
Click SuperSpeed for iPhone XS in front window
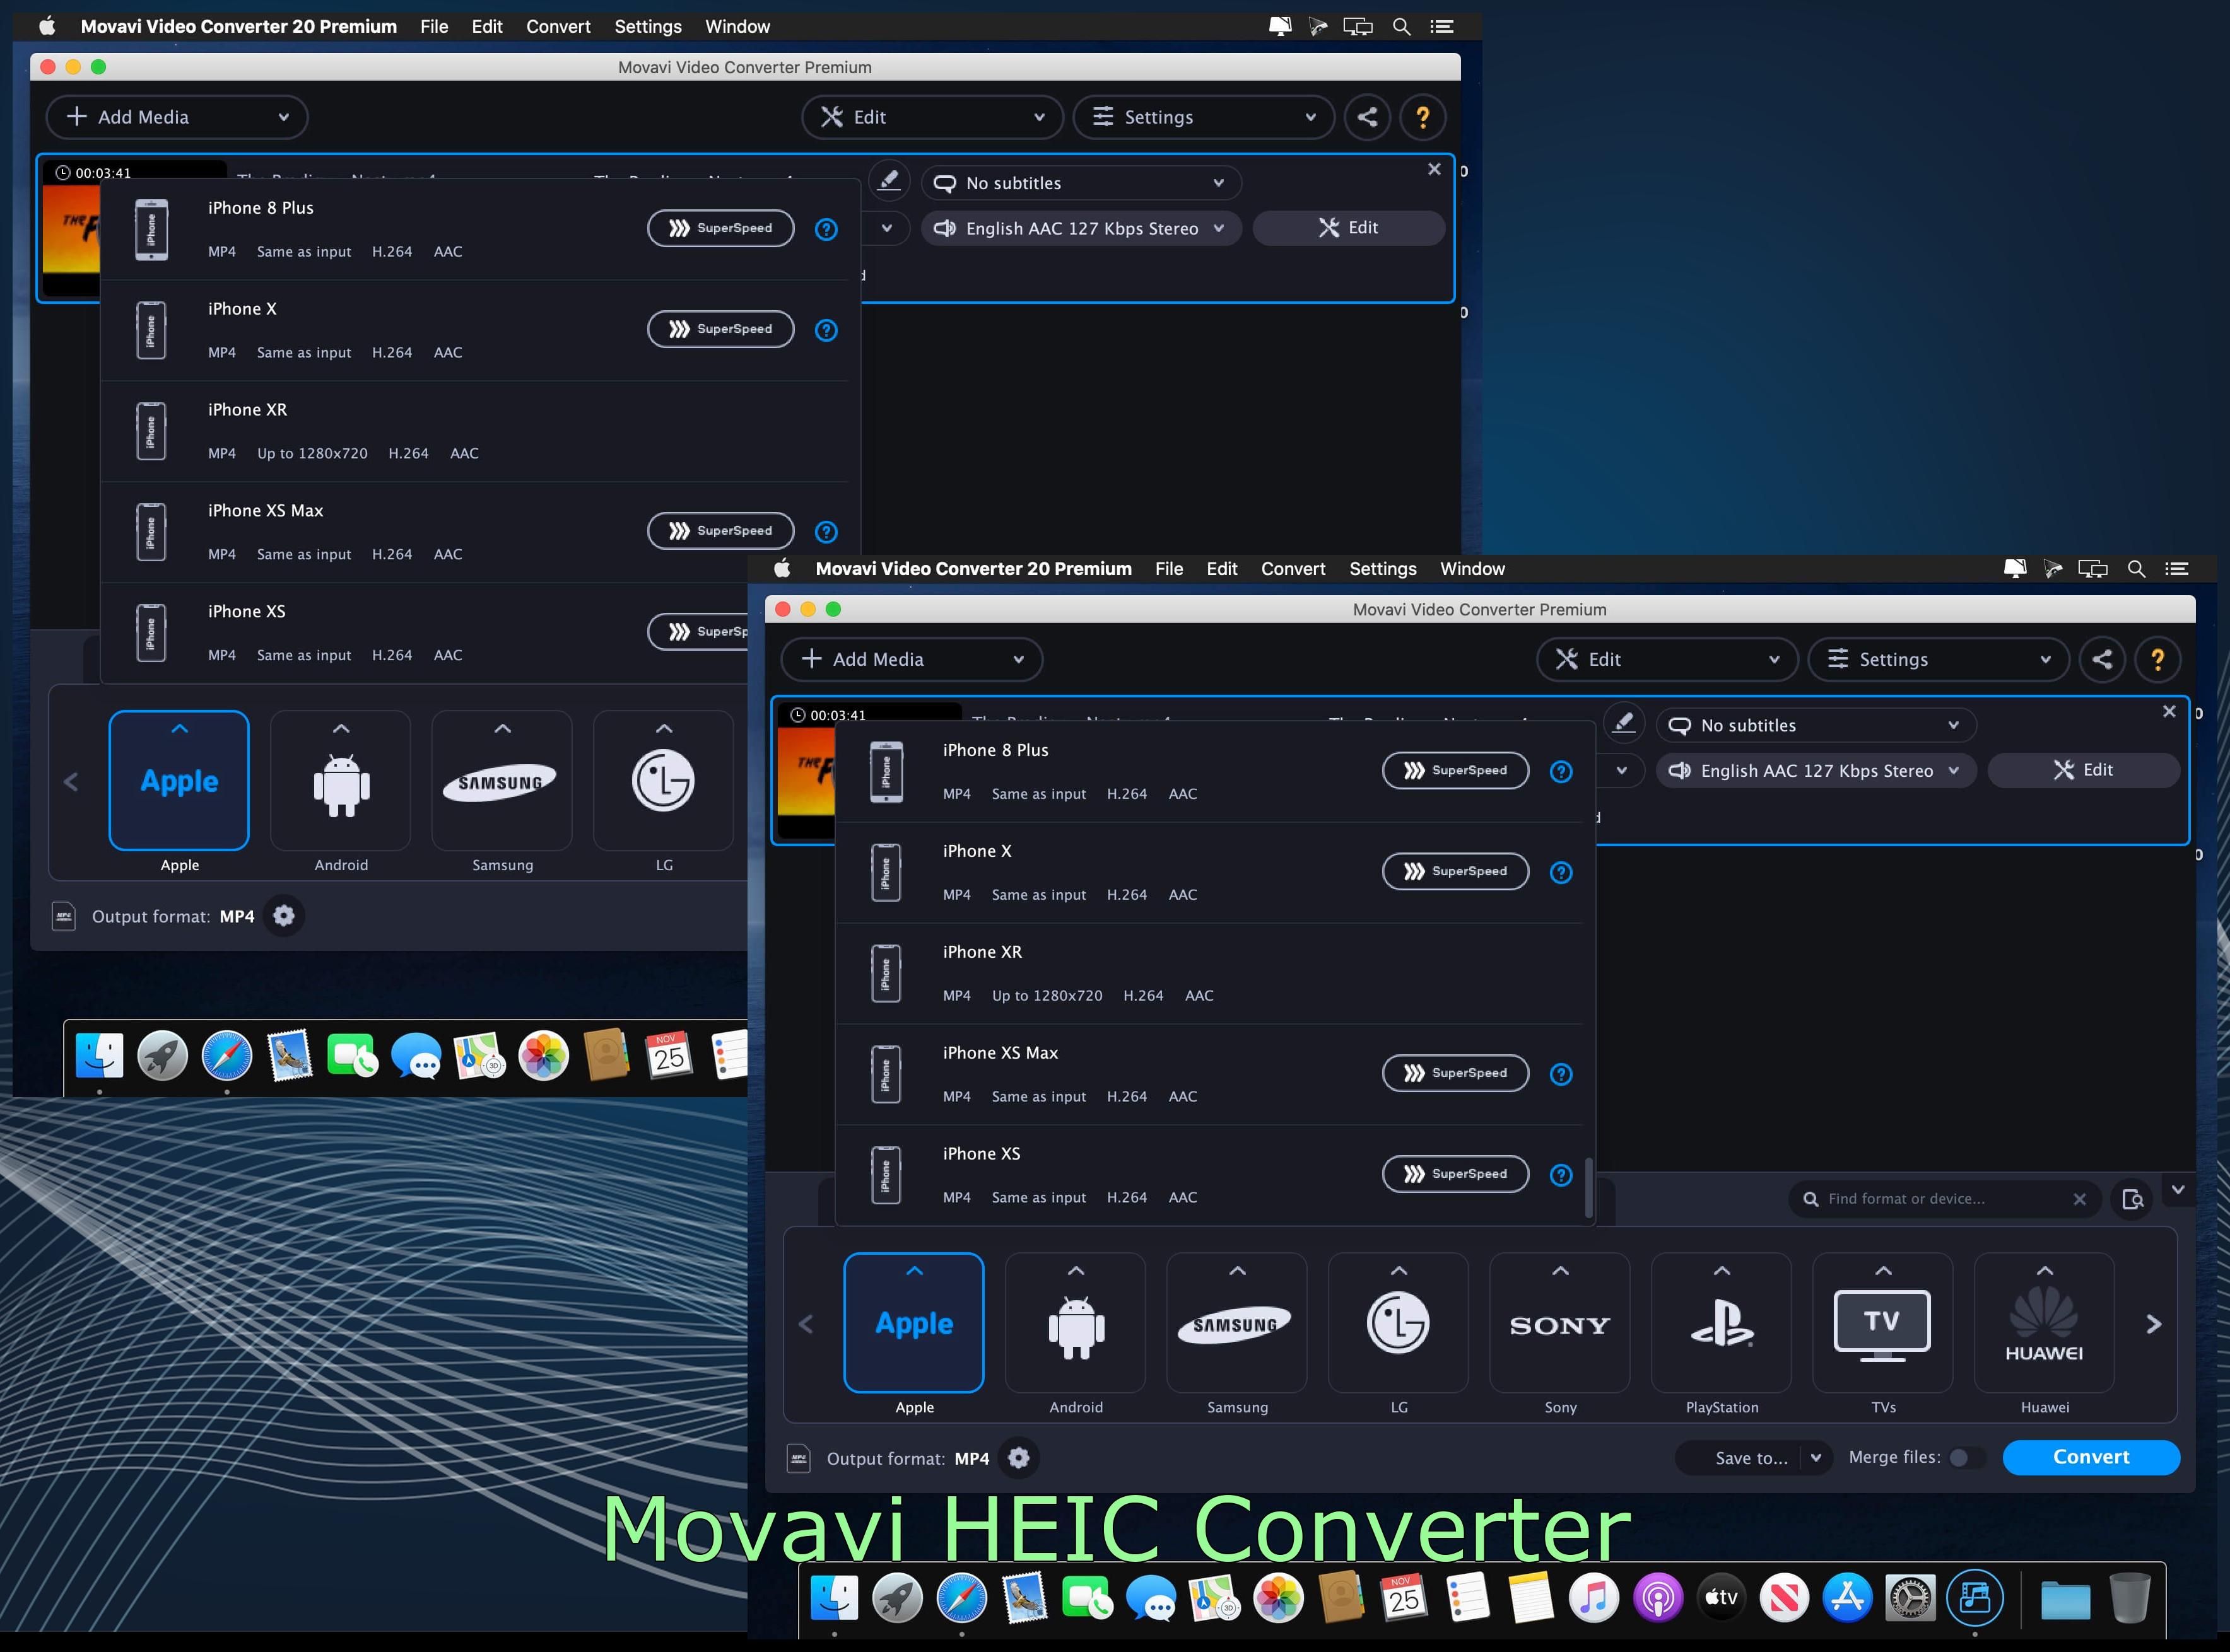[1455, 1174]
